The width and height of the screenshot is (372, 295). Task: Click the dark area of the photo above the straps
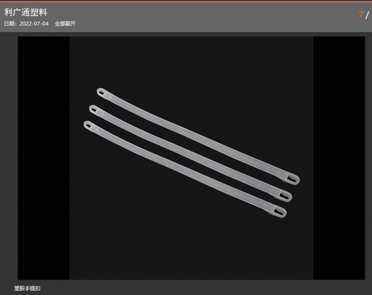(x=191, y=62)
